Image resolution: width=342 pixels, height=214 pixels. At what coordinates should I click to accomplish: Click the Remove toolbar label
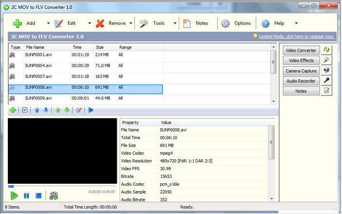click(117, 23)
